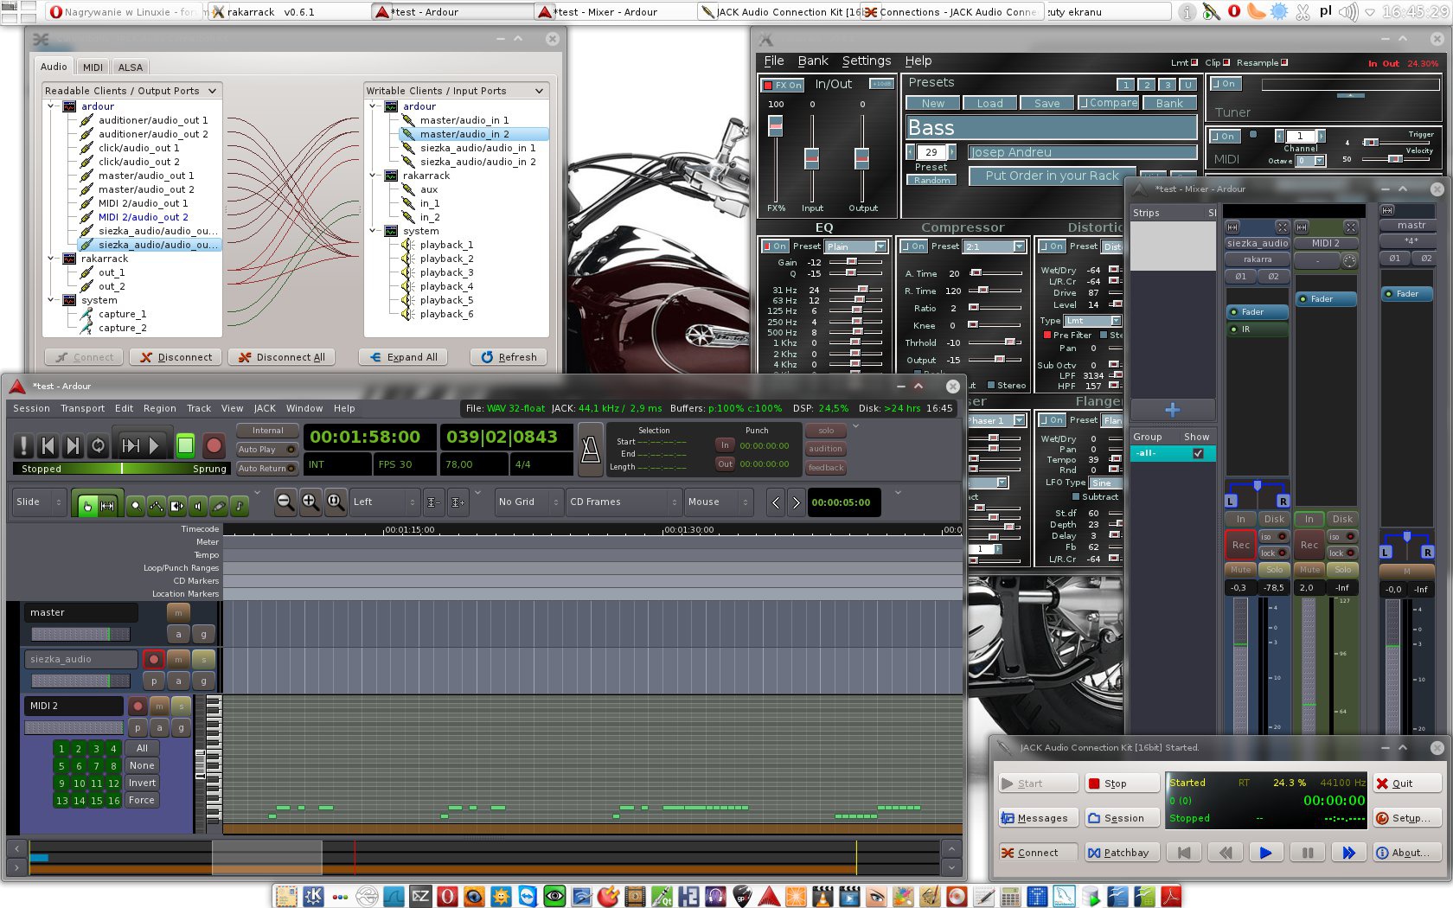
Task: Click the plus icon in Mixer strips pane
Action: [1173, 410]
